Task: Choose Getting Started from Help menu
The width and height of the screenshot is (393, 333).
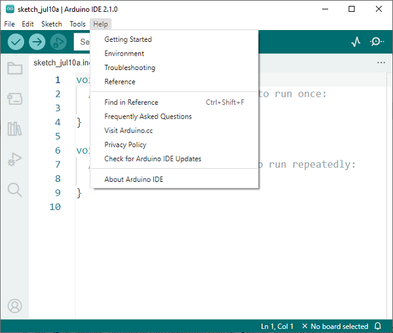Action: [174, 39]
